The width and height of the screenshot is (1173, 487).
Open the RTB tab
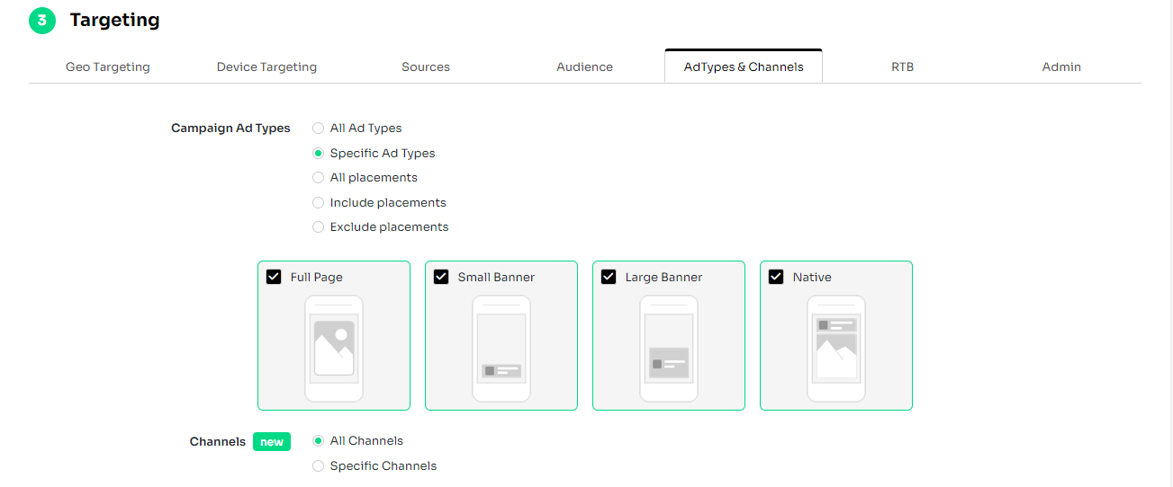click(x=902, y=66)
